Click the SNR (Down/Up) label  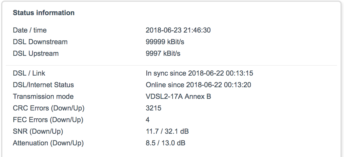pos(38,131)
